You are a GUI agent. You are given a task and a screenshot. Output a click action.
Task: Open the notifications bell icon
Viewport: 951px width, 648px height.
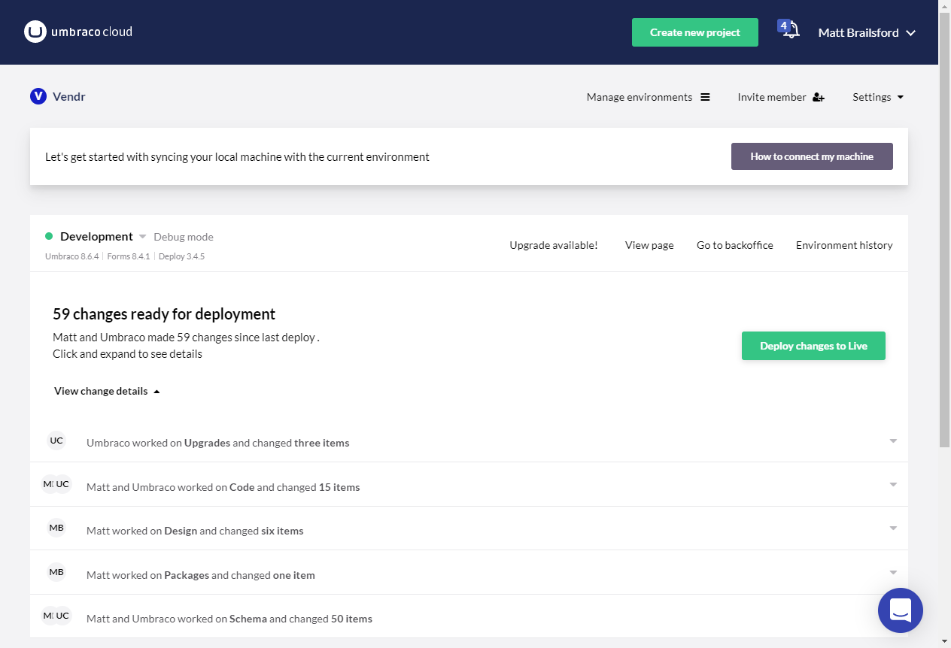click(790, 32)
